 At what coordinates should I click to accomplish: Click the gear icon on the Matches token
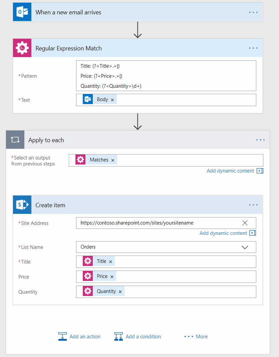[80, 159]
